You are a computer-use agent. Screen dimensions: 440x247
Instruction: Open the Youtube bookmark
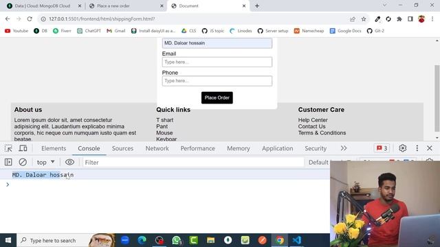coord(16,31)
